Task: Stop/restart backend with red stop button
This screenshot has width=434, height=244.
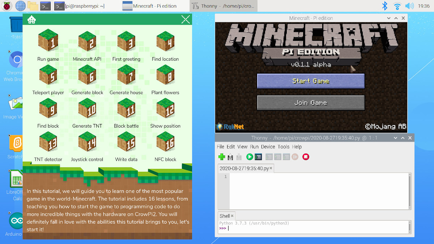Action: coord(306,157)
